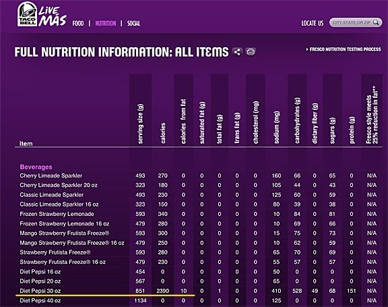Select the Cherry Limeade Sparkler row name
This screenshot has width=388, height=307.
pos(51,175)
